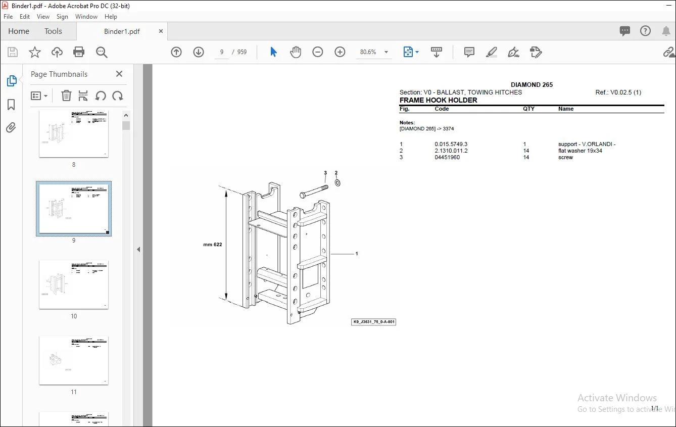Select page 9 thumbnail
This screenshot has width=676, height=427.
(74, 209)
